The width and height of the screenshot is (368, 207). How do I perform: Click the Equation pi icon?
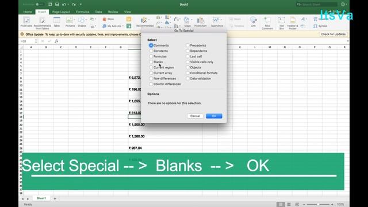(316, 19)
